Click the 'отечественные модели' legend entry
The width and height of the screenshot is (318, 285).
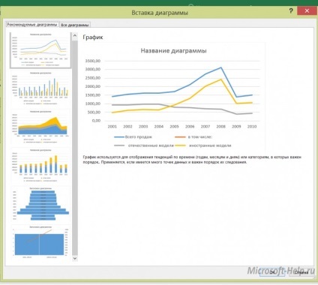coord(144,145)
